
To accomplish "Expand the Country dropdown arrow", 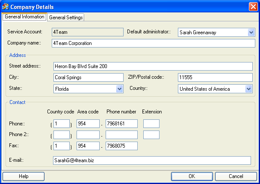I will pyautogui.click(x=248, y=89).
